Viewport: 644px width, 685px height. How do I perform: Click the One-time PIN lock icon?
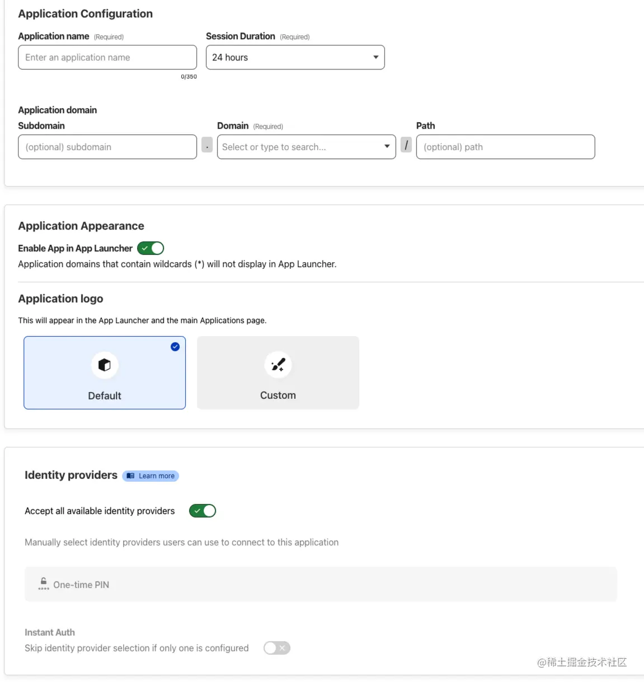(x=44, y=584)
